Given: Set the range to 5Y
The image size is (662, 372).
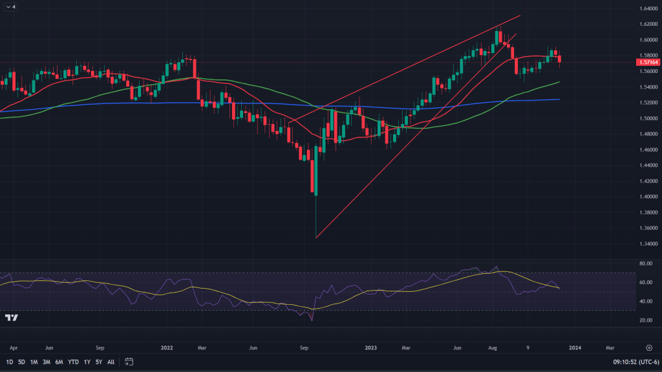Looking at the screenshot, I should [99, 362].
